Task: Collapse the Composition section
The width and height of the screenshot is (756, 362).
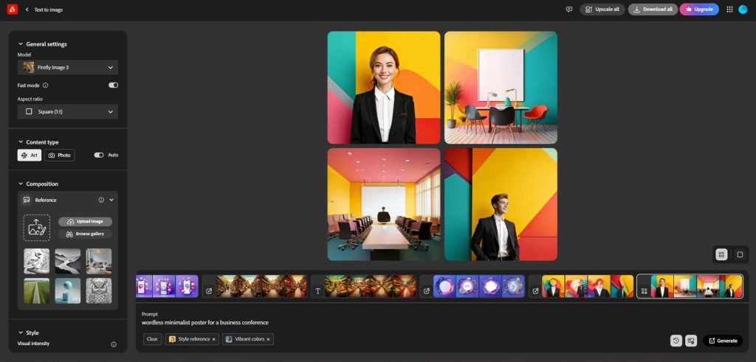Action: (20, 184)
